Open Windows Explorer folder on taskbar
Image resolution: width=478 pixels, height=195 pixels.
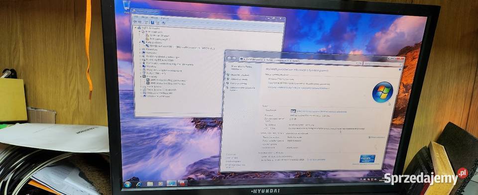tap(150, 184)
